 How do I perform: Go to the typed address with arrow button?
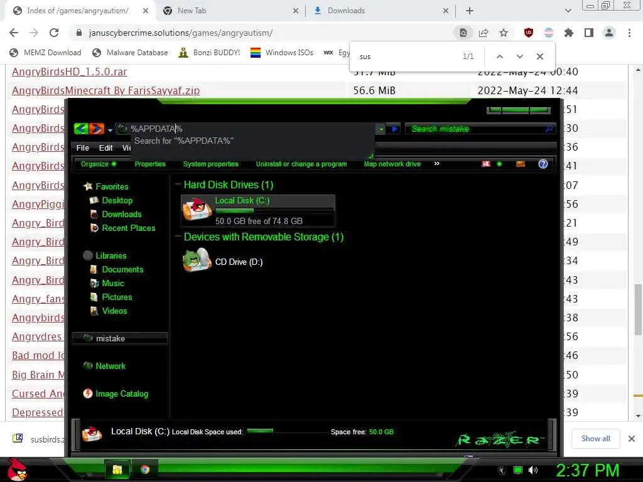(394, 129)
